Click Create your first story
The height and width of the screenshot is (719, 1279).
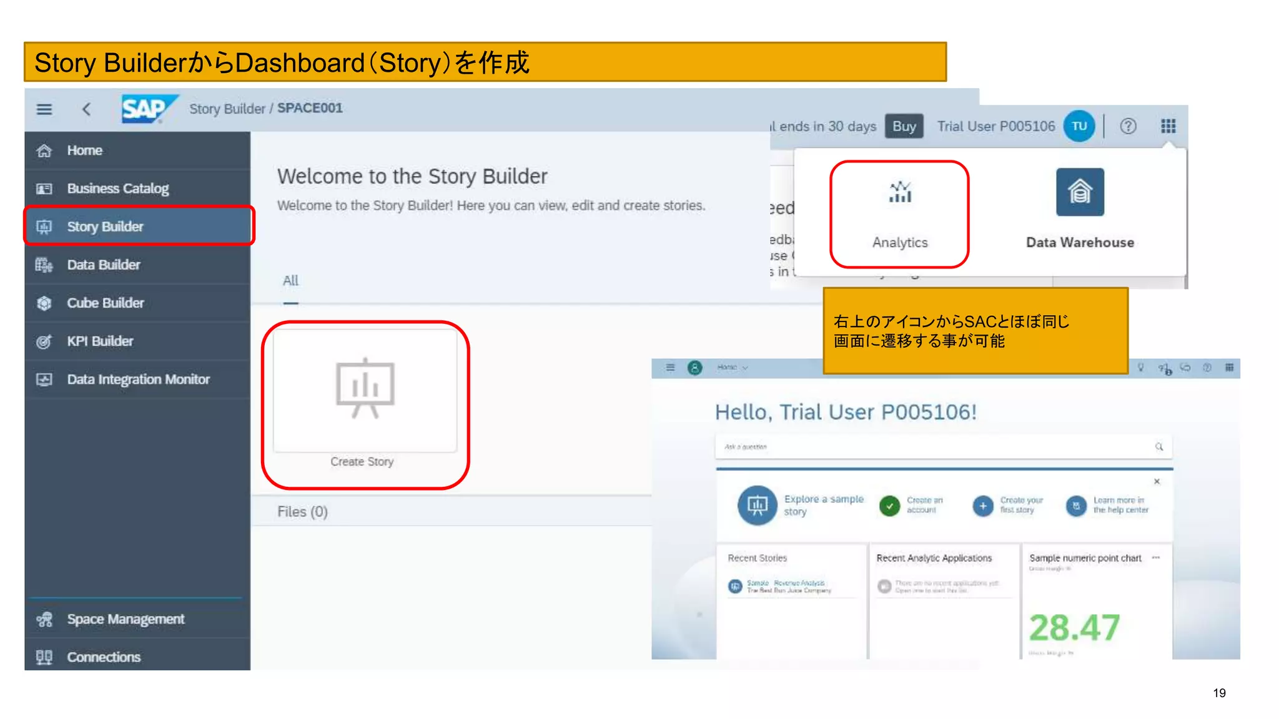click(1008, 505)
